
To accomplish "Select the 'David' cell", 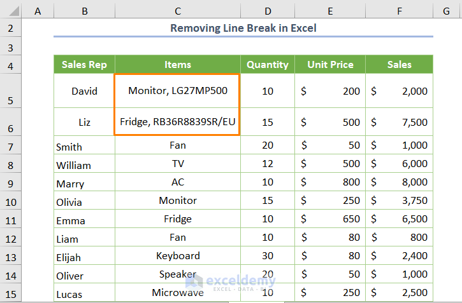I will pos(84,91).
